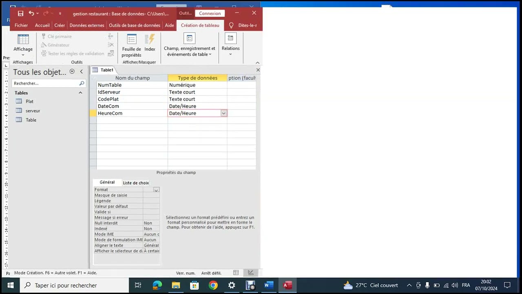Click the Connexion sign-in button

(210, 13)
